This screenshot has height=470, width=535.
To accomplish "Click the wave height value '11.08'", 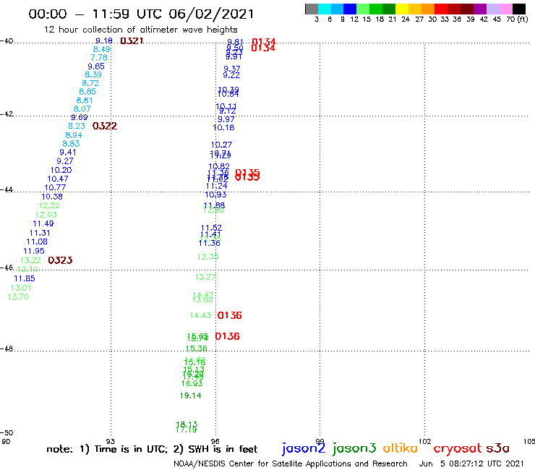I will (37, 242).
